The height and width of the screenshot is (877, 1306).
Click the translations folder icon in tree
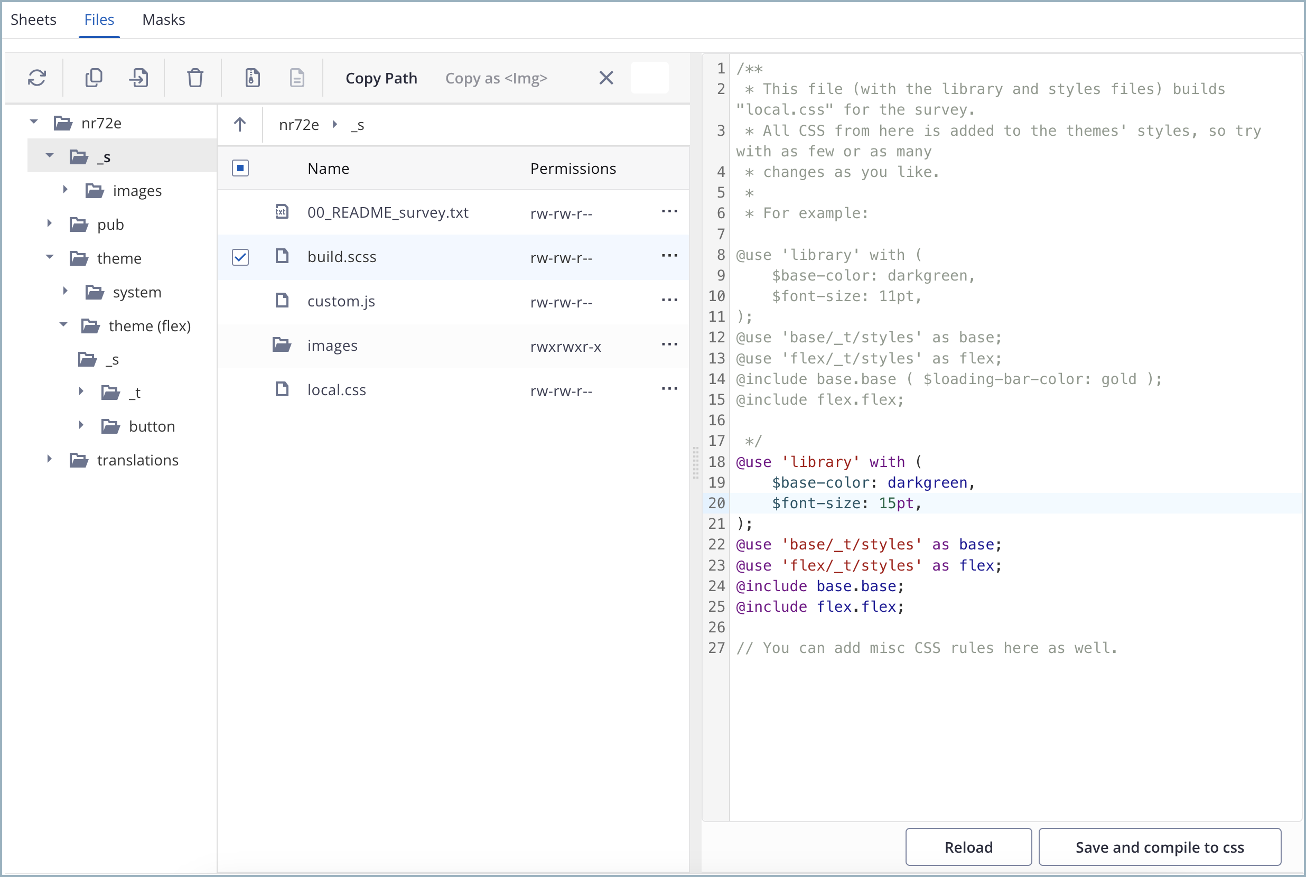(79, 460)
